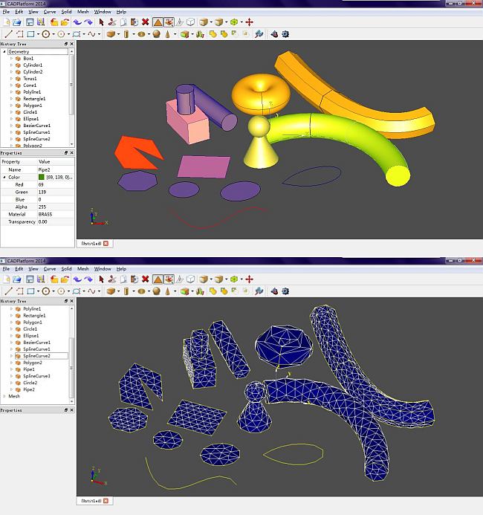
Task: Open green cube dropdown arrow in top window
Action: click(241, 22)
